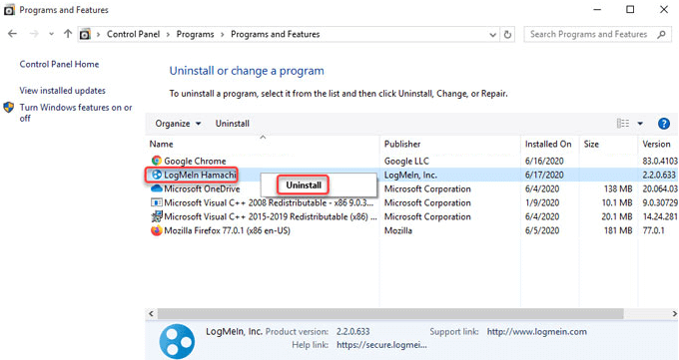Click the LogMeIn Hamachi row icon

tap(157, 175)
